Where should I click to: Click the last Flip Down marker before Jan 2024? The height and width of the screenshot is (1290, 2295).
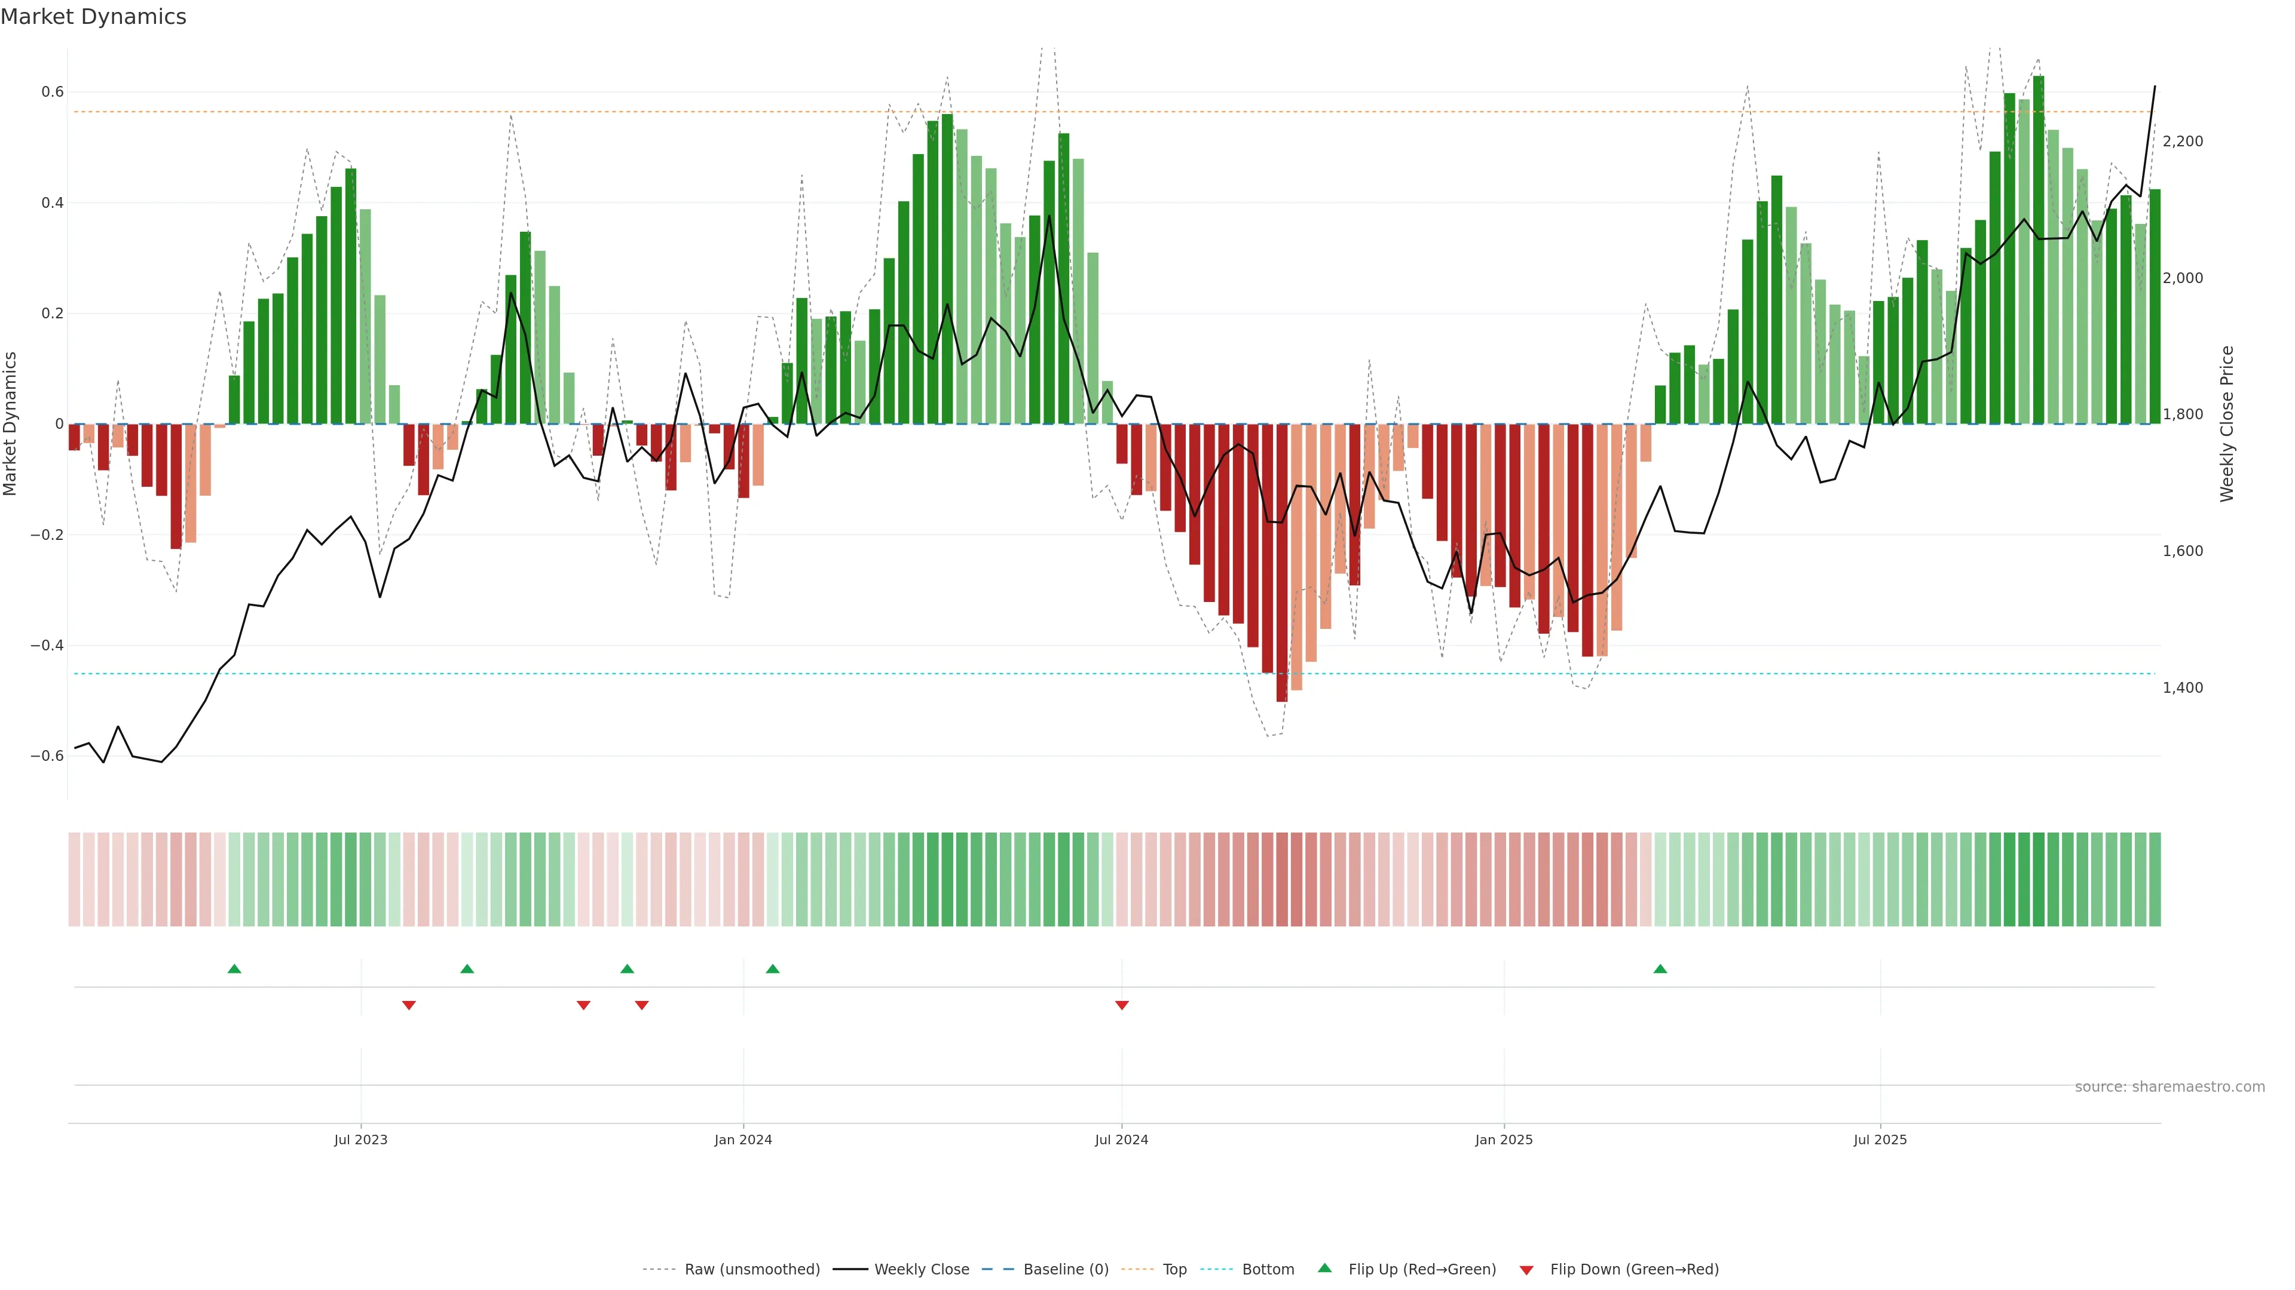coord(641,1005)
